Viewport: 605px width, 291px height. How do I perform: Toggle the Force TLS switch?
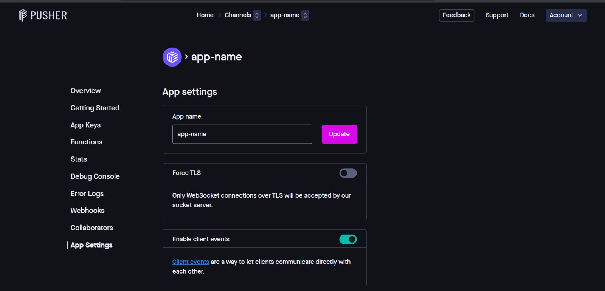pyautogui.click(x=348, y=173)
